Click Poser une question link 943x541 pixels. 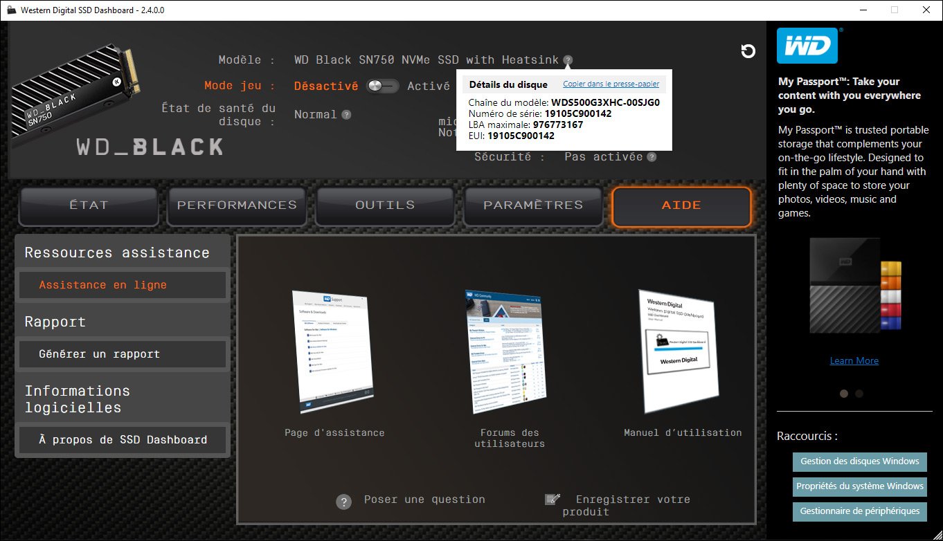[x=424, y=499]
